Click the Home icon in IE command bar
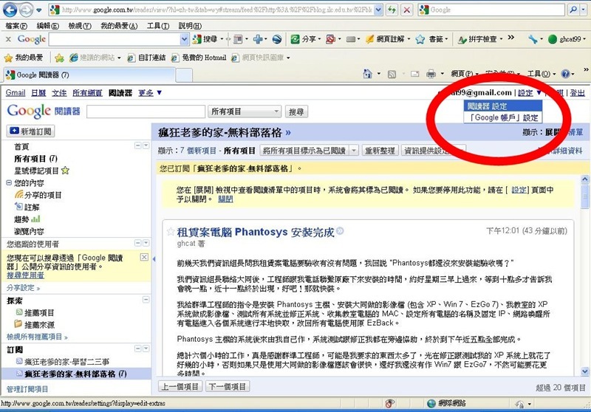 367,74
